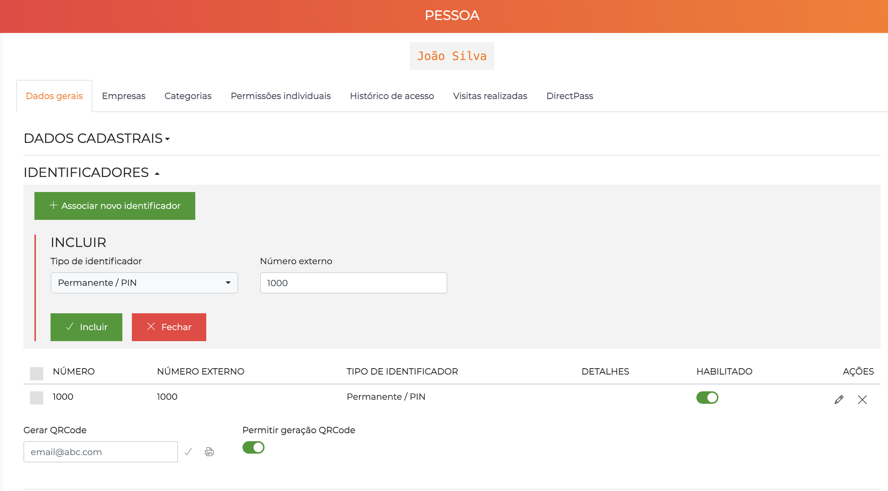The image size is (888, 491).
Task: Open the Histórico de acesso tab
Action: (x=392, y=96)
